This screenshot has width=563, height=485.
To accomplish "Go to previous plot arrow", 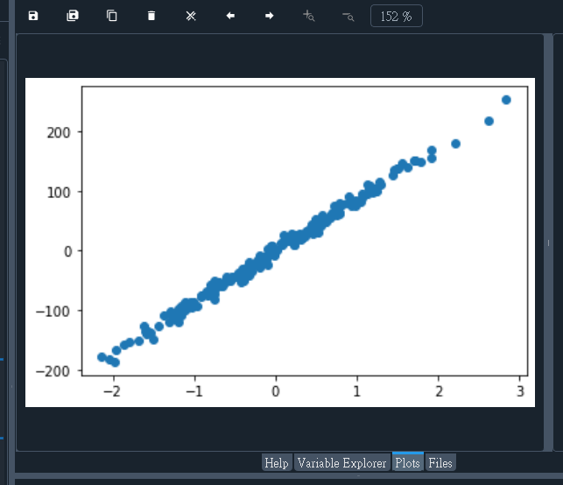I will [230, 16].
